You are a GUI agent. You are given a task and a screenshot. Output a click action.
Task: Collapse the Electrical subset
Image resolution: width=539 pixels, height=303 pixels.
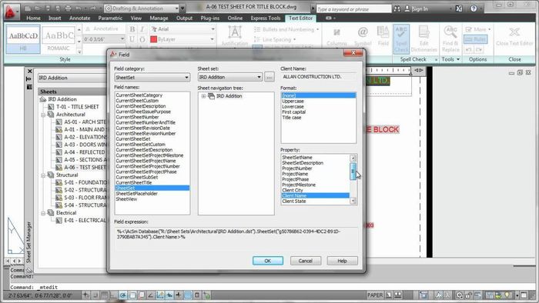coord(43,213)
